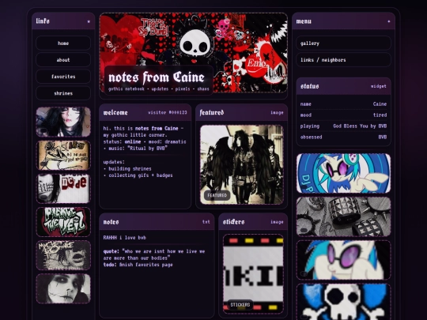Click the widget label in status header
Image resolution: width=427 pixels, height=320 pixels.
pyautogui.click(x=379, y=86)
